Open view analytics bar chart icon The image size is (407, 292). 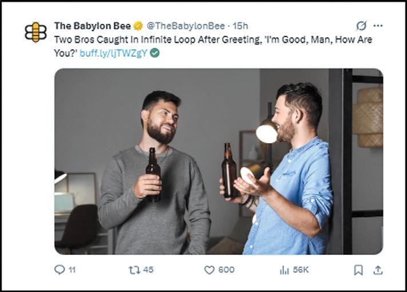click(284, 270)
